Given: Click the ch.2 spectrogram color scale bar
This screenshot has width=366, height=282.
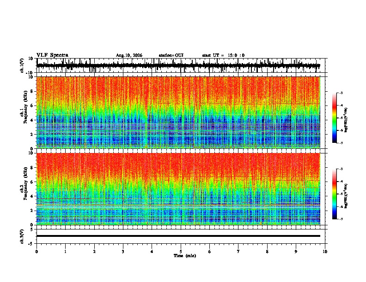Looking at the screenshot, I should coord(334,194).
